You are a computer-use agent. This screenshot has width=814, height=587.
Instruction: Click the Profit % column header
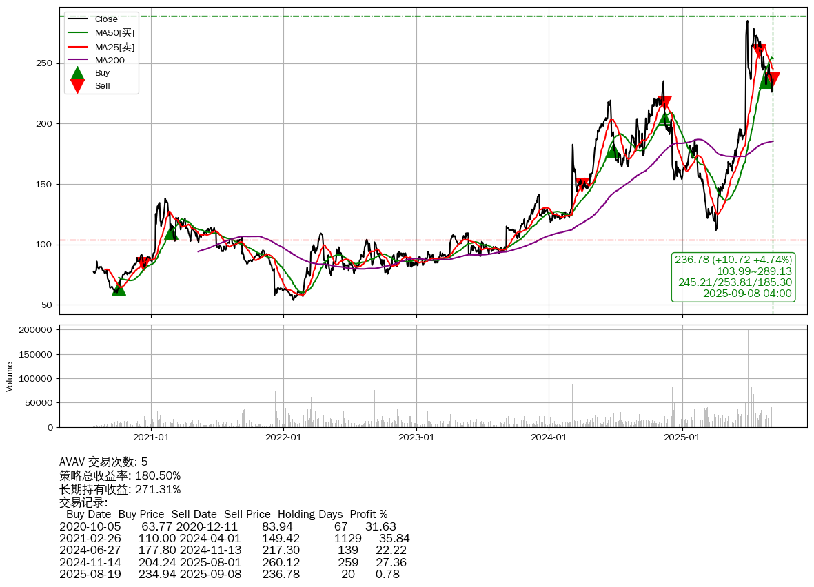tap(368, 514)
